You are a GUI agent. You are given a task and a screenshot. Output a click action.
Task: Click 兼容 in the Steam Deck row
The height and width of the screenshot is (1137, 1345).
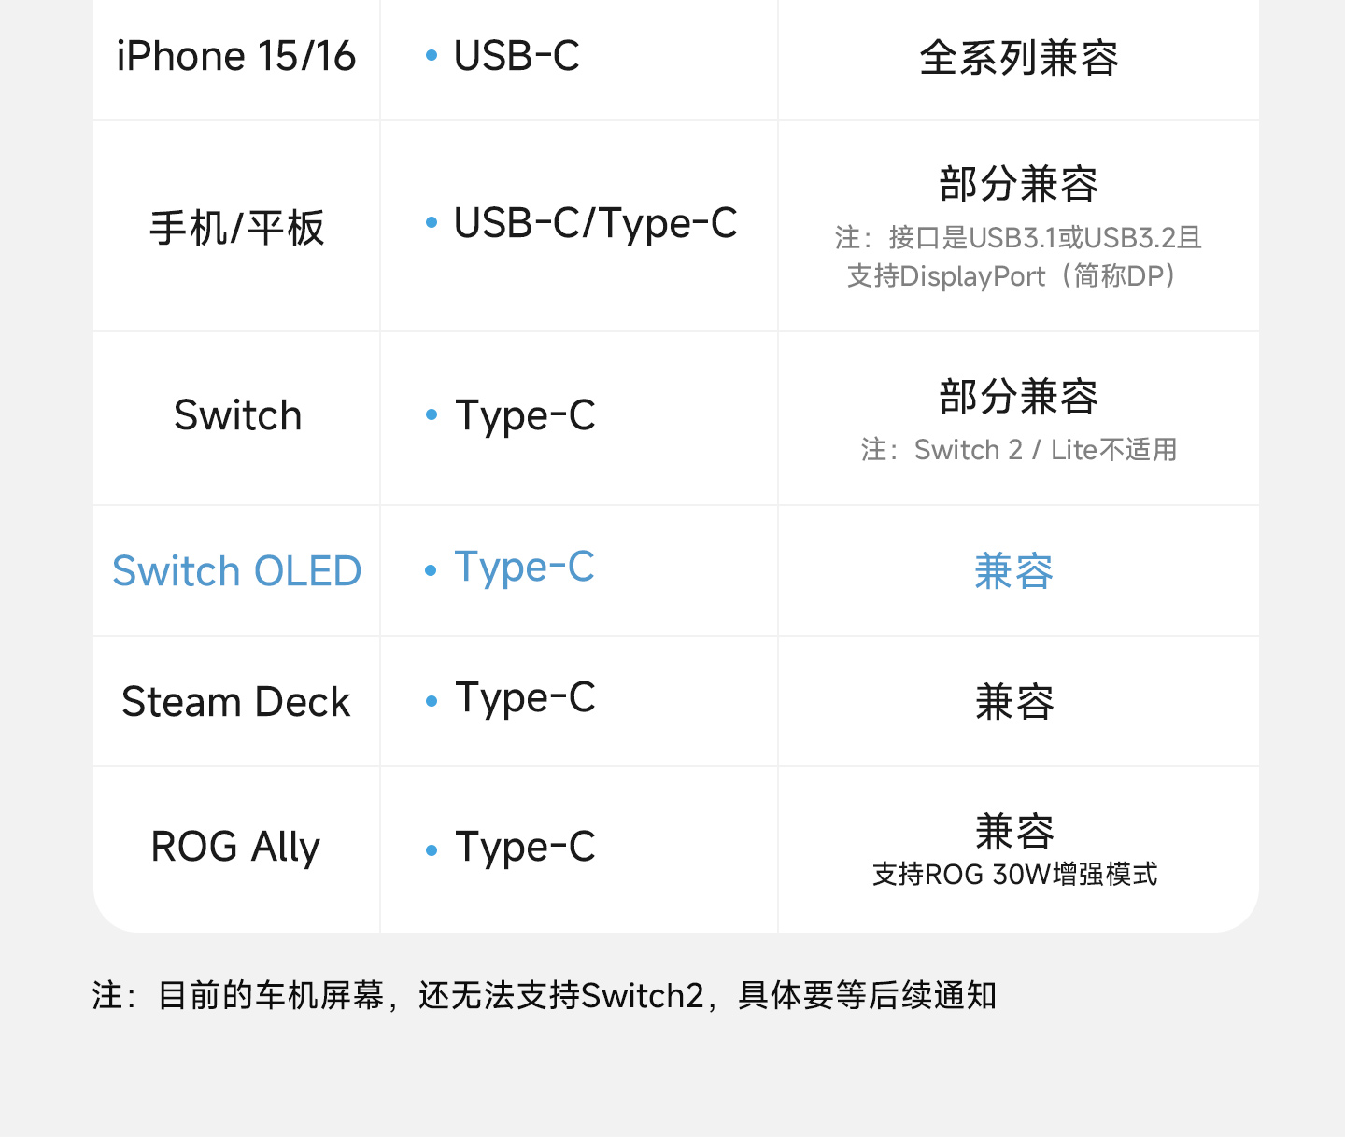(1014, 702)
